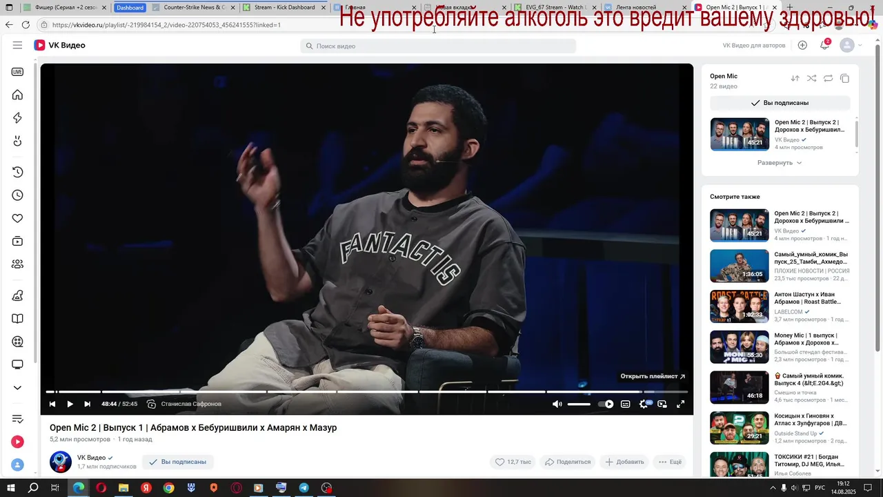
Task: Go to Home via sidebar house icon
Action: click(x=17, y=95)
